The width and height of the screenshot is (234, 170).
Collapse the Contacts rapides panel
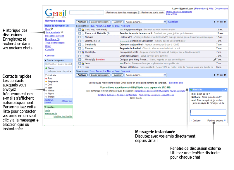tap(45, 60)
